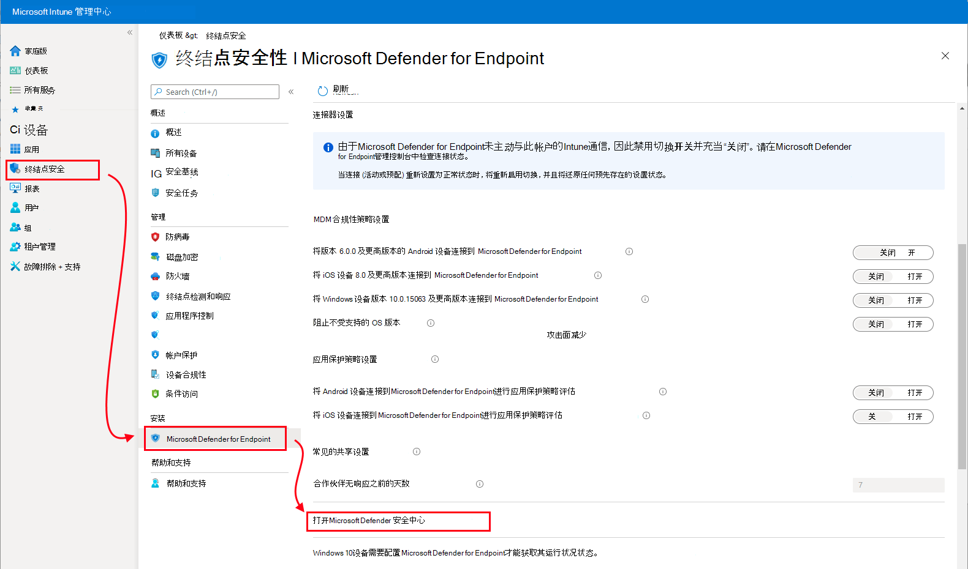Viewport: 968px width, 569px height.
Task: Click the Device compliance icon
Action: [x=156, y=374]
